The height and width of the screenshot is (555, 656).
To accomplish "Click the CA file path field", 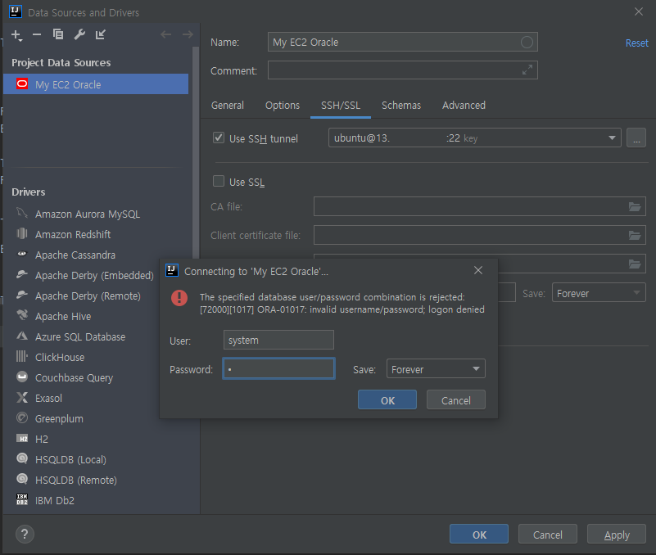I will 479,206.
